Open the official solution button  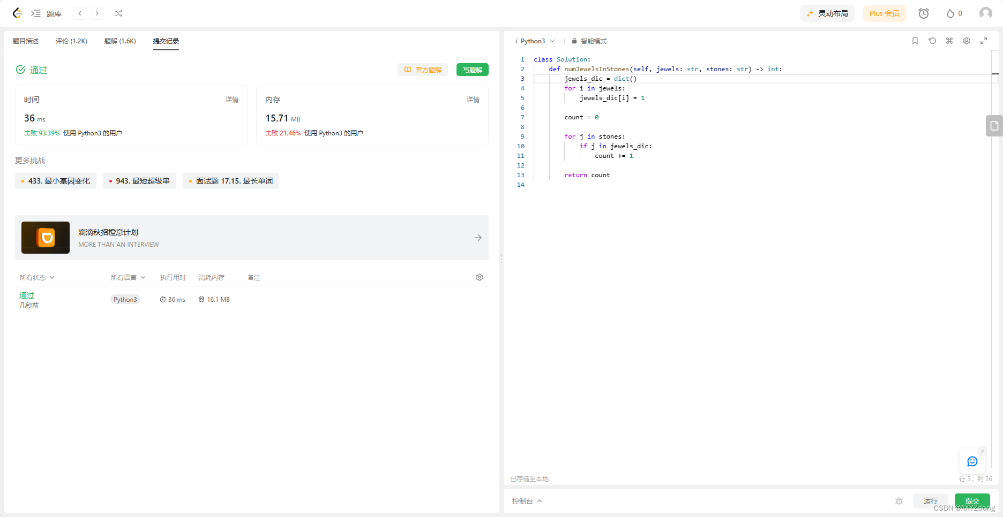[423, 70]
